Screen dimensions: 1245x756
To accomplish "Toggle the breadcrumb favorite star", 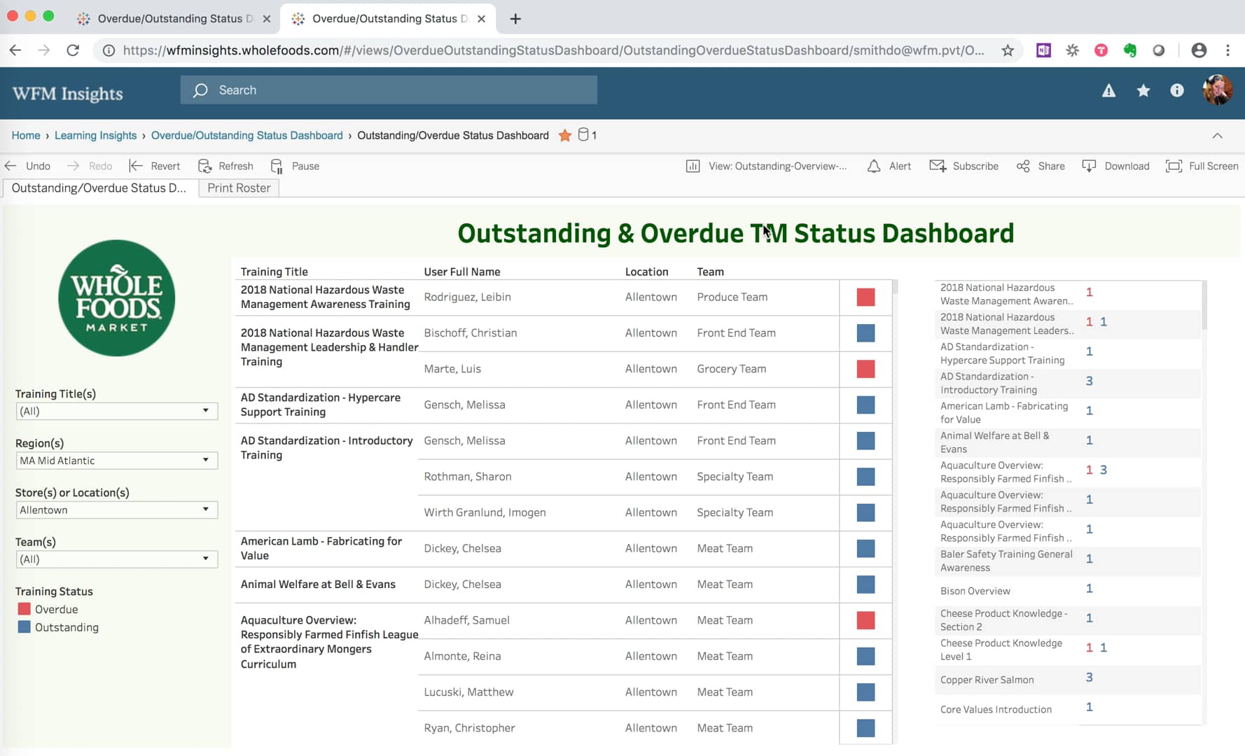I will click(564, 136).
